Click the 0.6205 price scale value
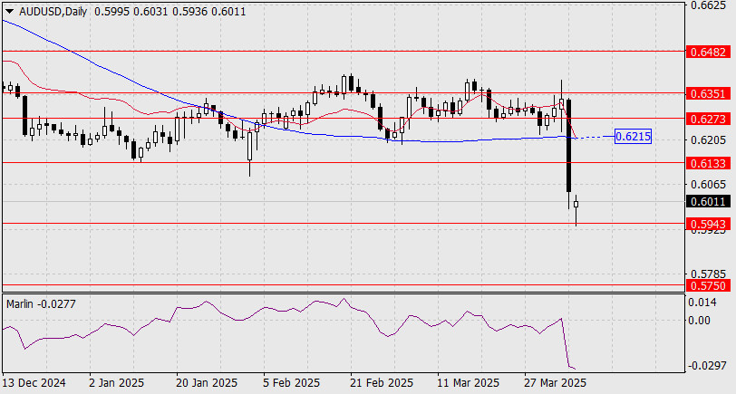Viewport: 736px width, 394px height. tap(708, 140)
